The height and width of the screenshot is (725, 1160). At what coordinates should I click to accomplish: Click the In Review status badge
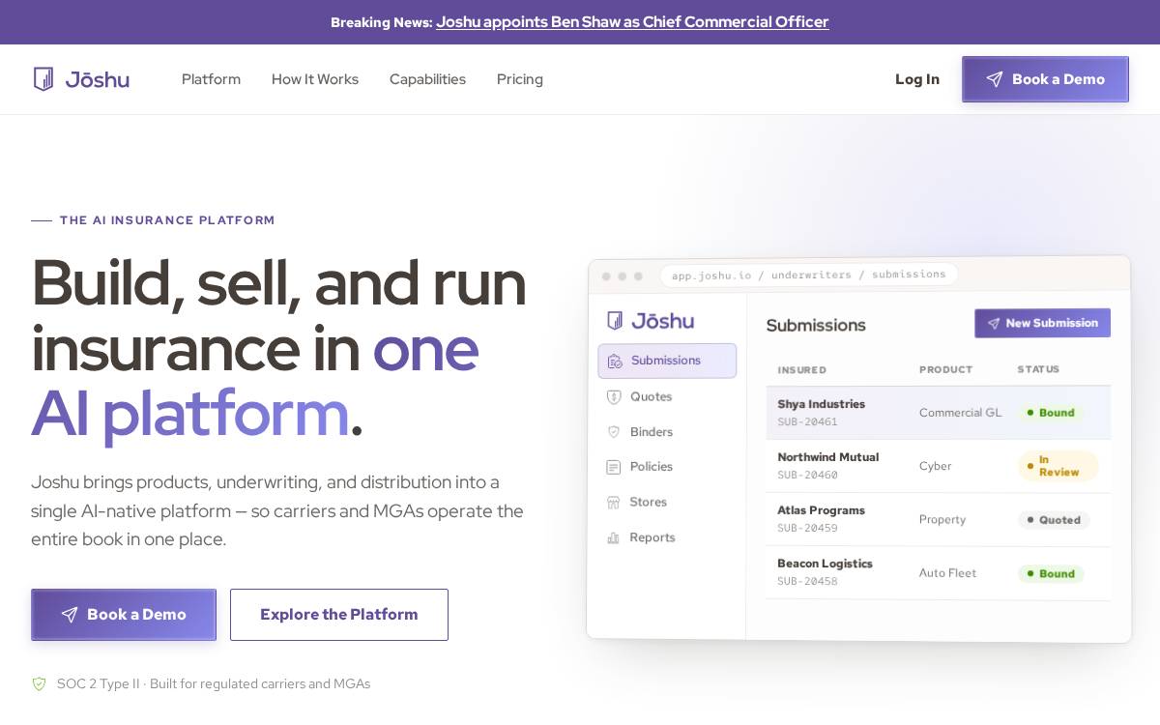point(1058,466)
